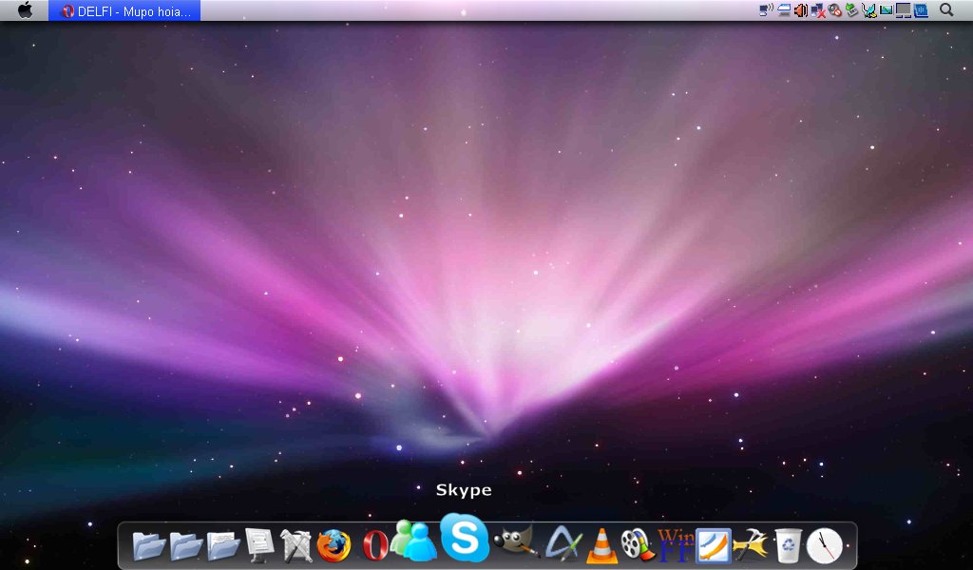Click the disconnected network tray icon

(x=817, y=10)
